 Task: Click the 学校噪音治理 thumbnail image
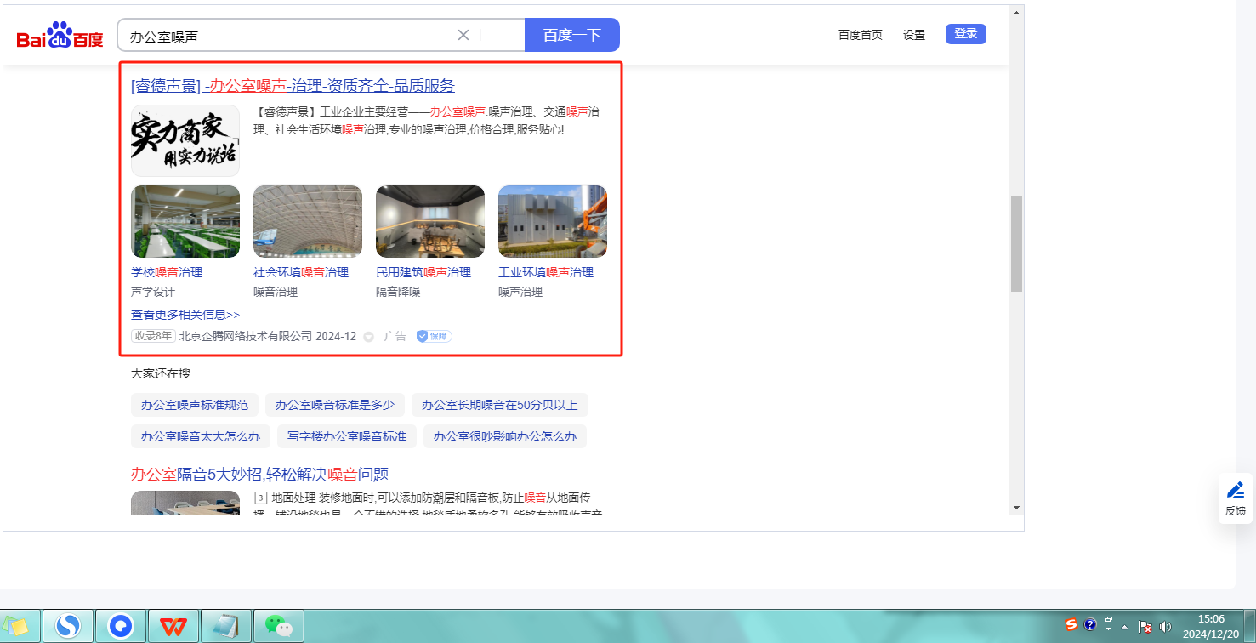[x=185, y=221]
